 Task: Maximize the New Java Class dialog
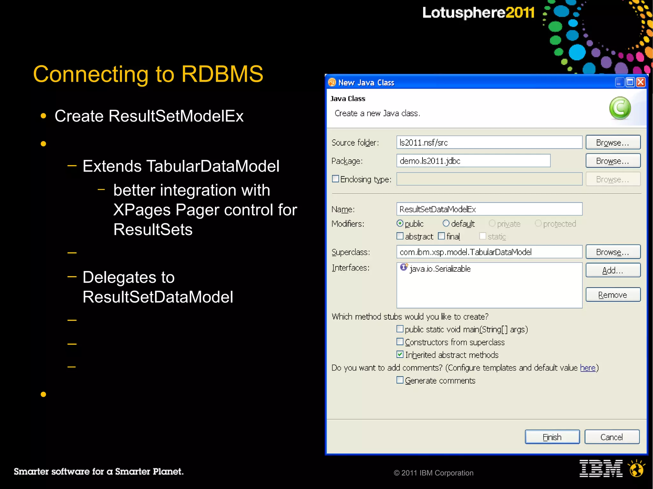630,82
